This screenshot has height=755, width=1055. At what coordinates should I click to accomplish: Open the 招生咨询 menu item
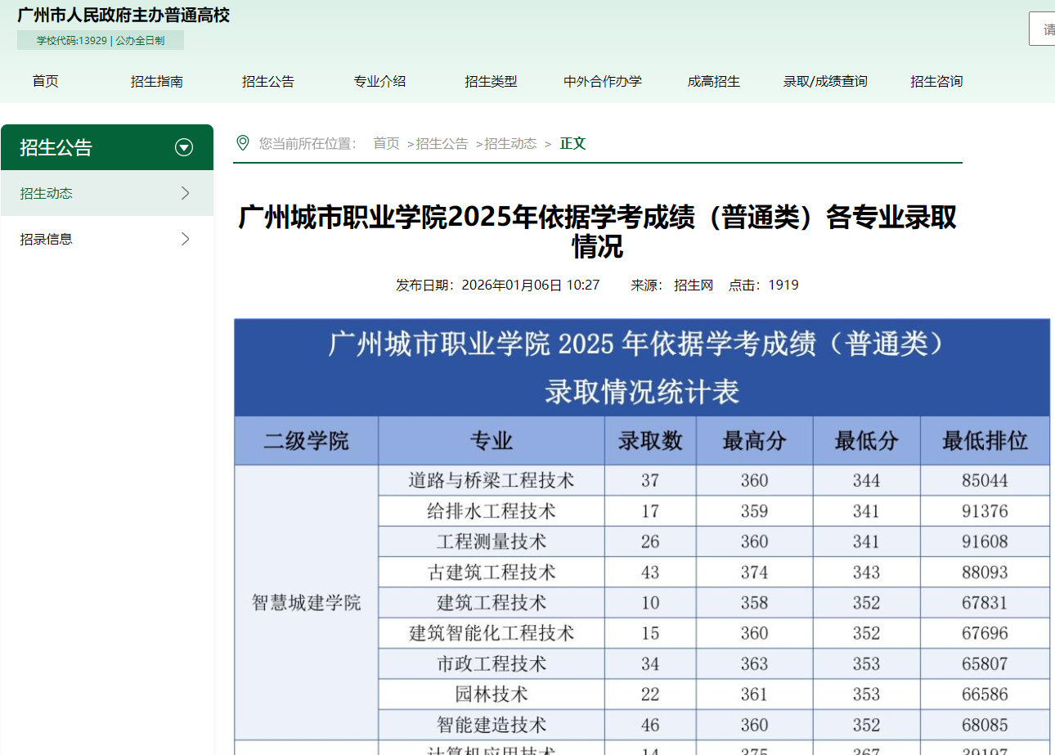click(x=936, y=81)
